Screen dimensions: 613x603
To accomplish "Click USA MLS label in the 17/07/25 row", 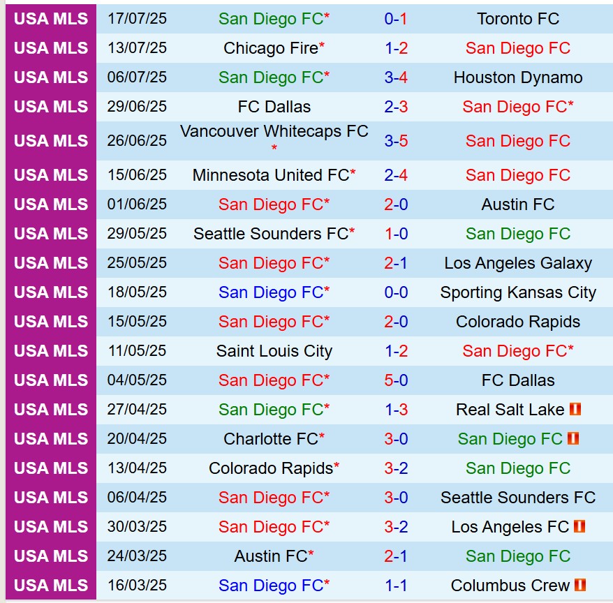I will click(x=51, y=19).
